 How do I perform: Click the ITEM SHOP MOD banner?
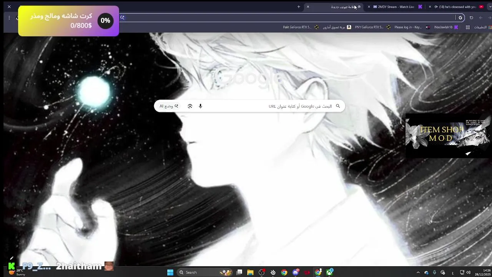447,135
